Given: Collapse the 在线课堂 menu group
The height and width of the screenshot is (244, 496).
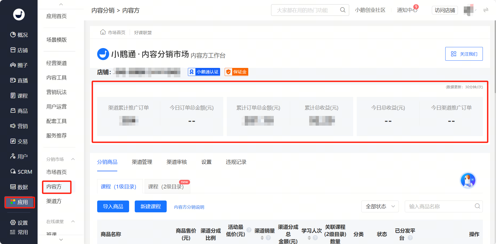Looking at the screenshot, I should tap(73, 221).
